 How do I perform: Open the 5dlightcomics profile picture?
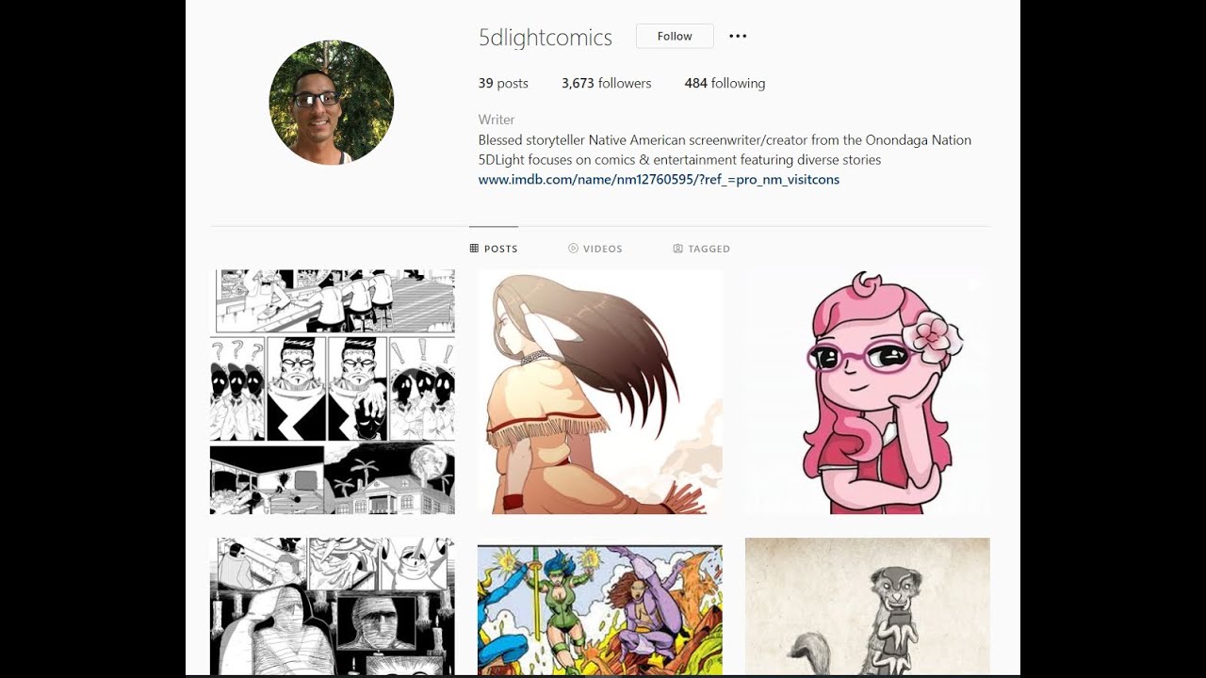click(x=332, y=103)
